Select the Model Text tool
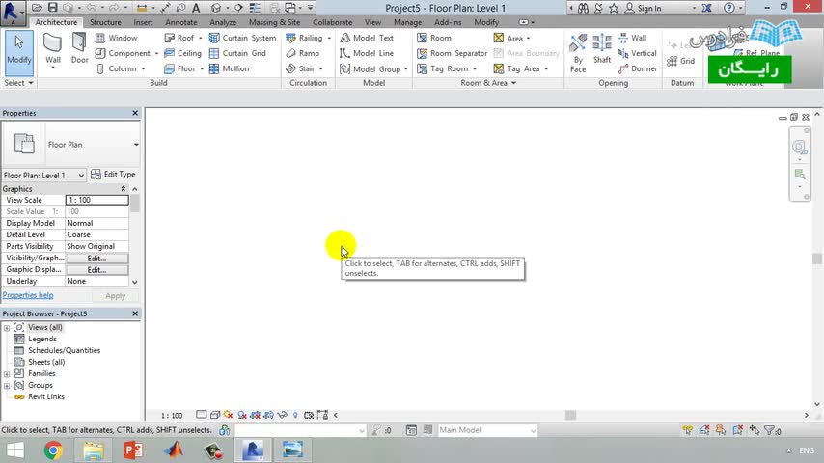 tap(367, 38)
